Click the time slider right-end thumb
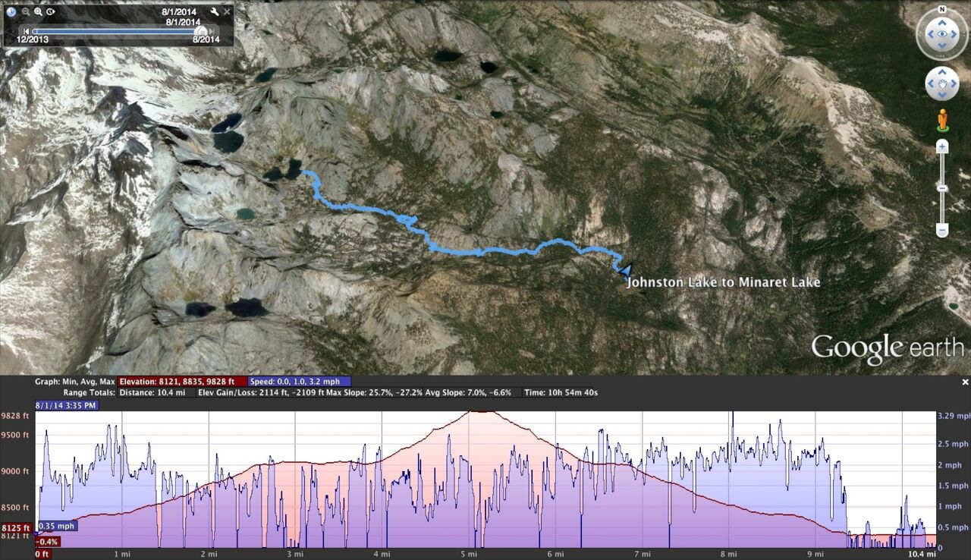The width and height of the screenshot is (971, 560). pyautogui.click(x=202, y=31)
